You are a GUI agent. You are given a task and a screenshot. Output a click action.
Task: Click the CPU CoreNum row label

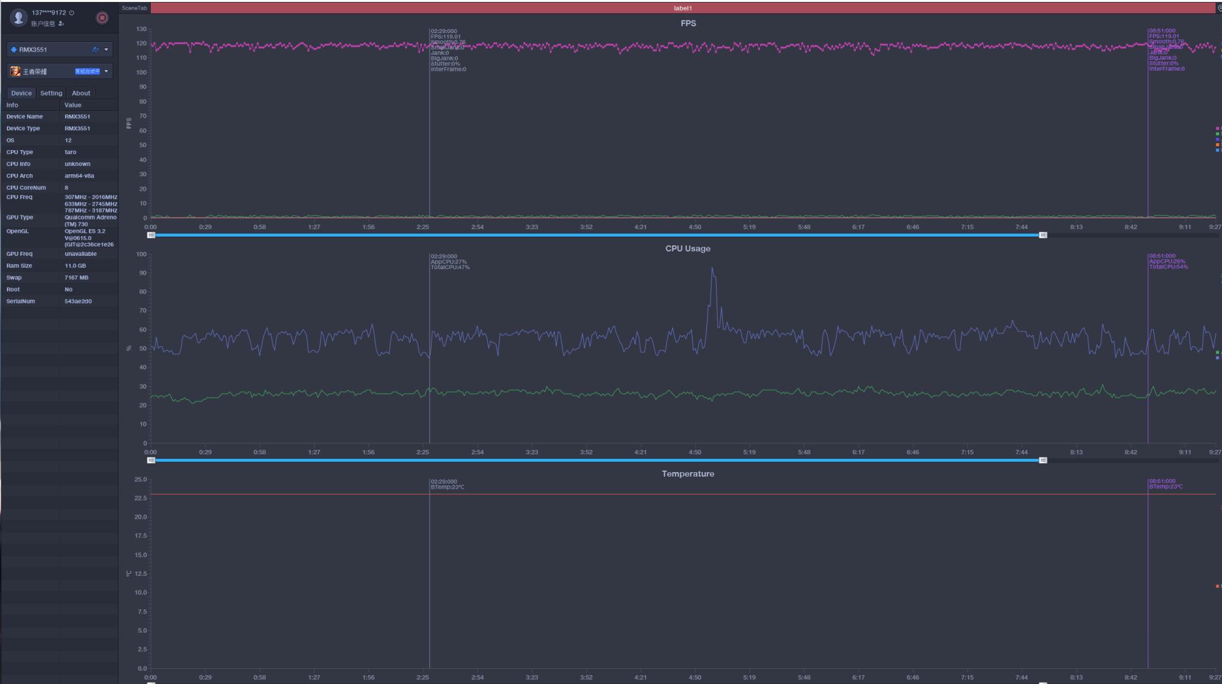26,188
